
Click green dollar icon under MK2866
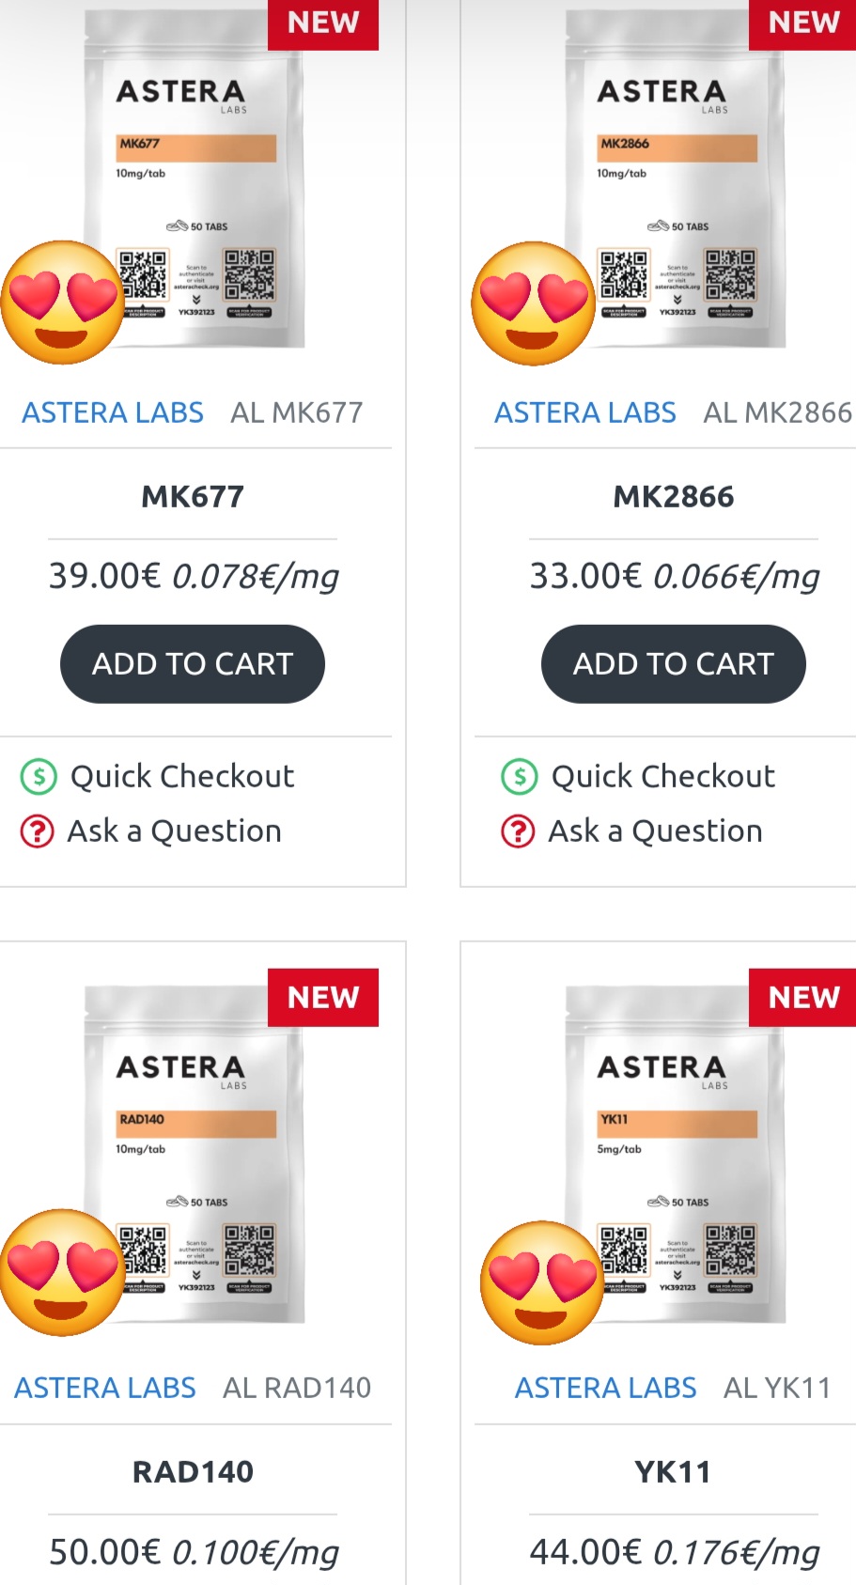(520, 776)
